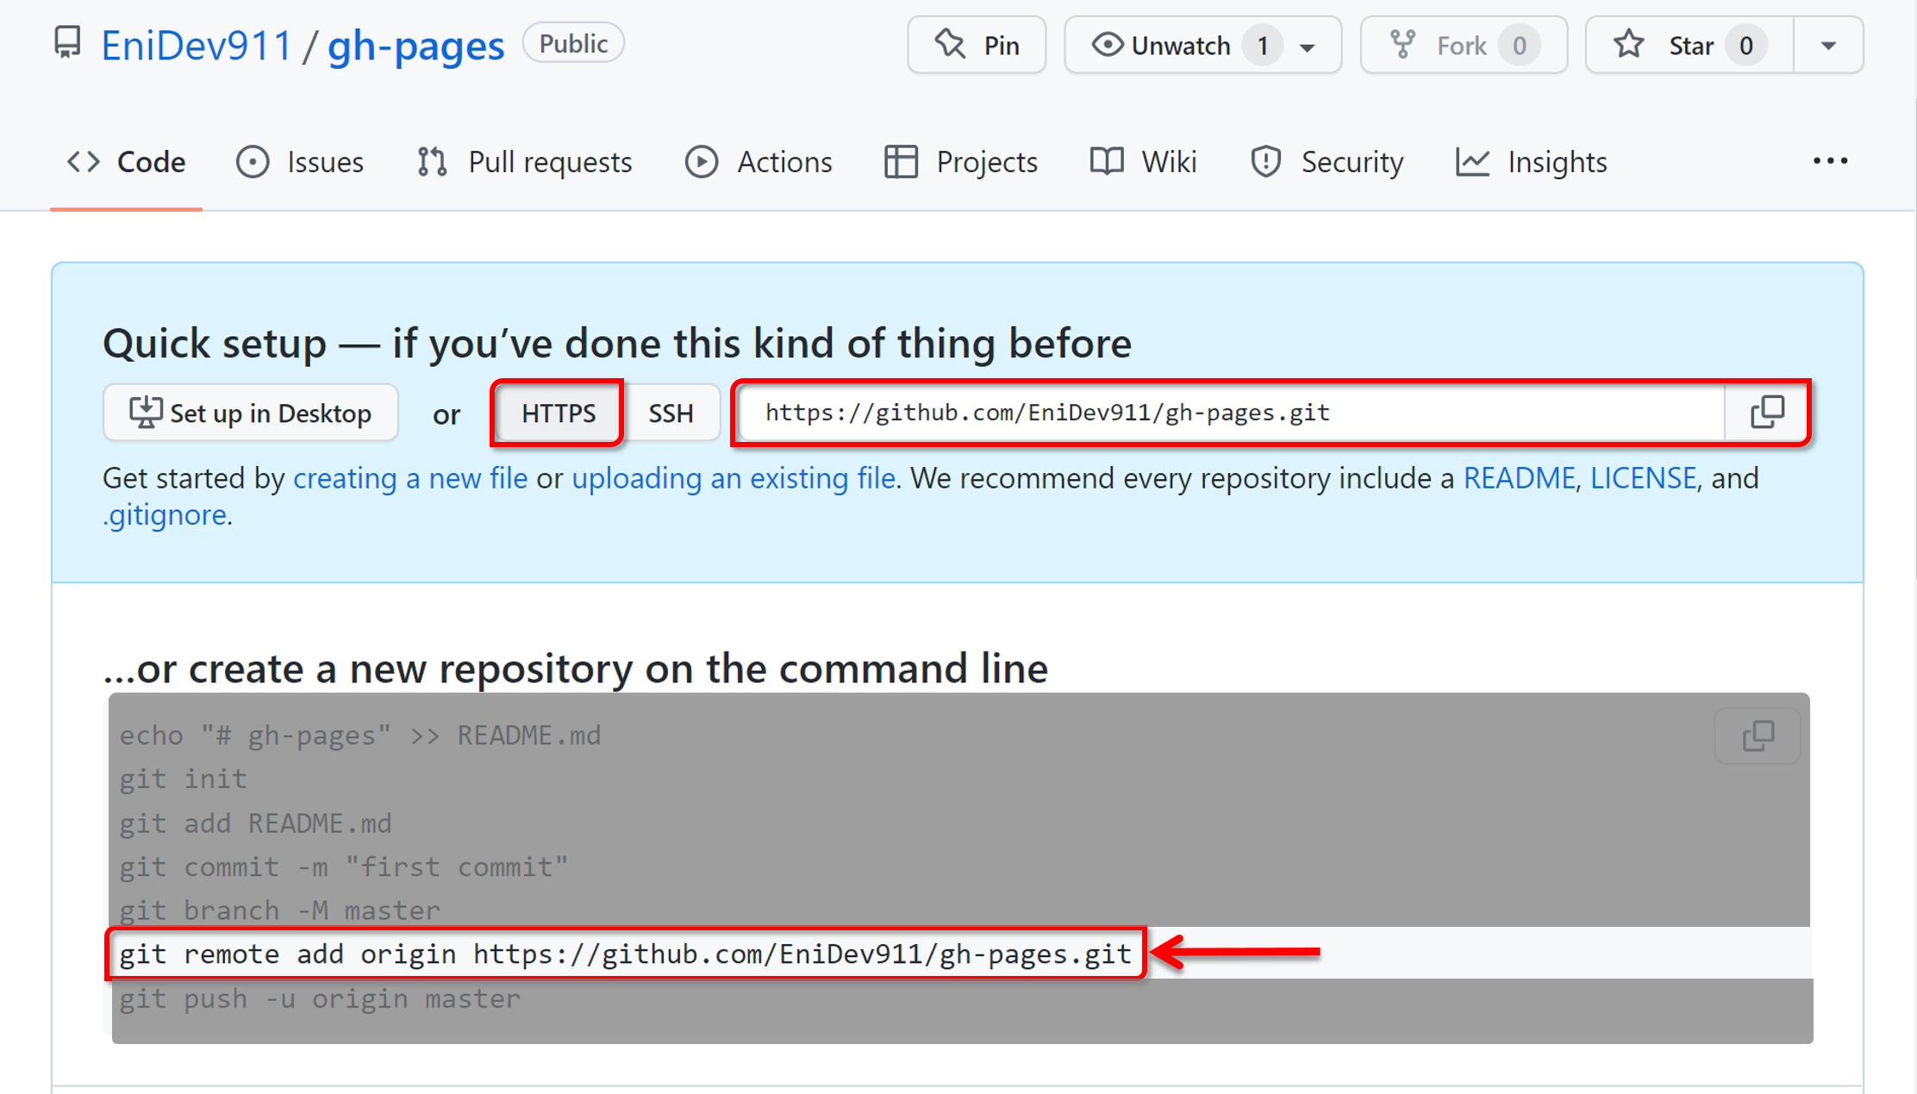Image resolution: width=1917 pixels, height=1094 pixels.
Task: Click the Fork count badge
Action: point(1520,45)
